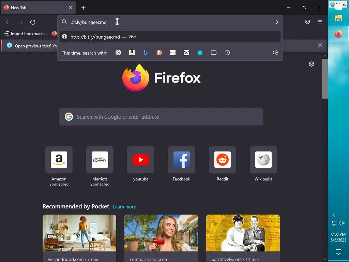349x262 pixels.
Task: Click Learn more next to Recommended by Pocket
Action: (124, 207)
